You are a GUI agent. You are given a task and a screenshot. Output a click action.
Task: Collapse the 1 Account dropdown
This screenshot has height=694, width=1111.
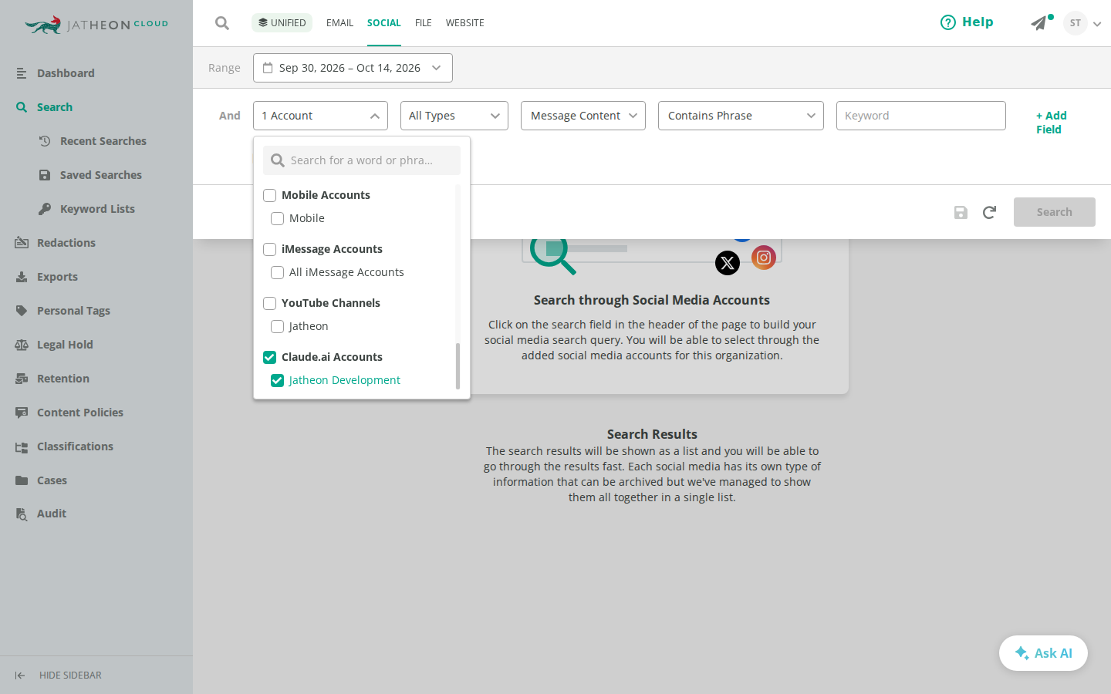(x=320, y=116)
